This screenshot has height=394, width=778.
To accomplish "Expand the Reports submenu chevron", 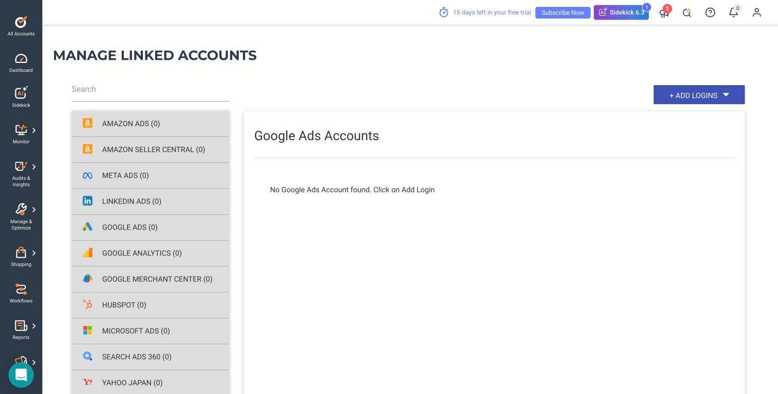I will point(34,326).
